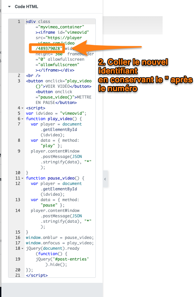This screenshot has height=297, width=196.
Task: Click line number 9 in gutter
Action: point(19,151)
